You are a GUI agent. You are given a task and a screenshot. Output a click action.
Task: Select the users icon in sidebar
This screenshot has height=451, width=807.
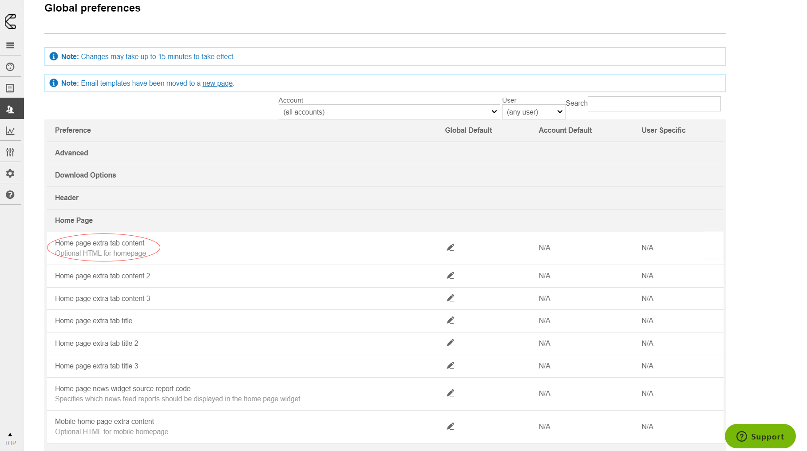coord(10,109)
